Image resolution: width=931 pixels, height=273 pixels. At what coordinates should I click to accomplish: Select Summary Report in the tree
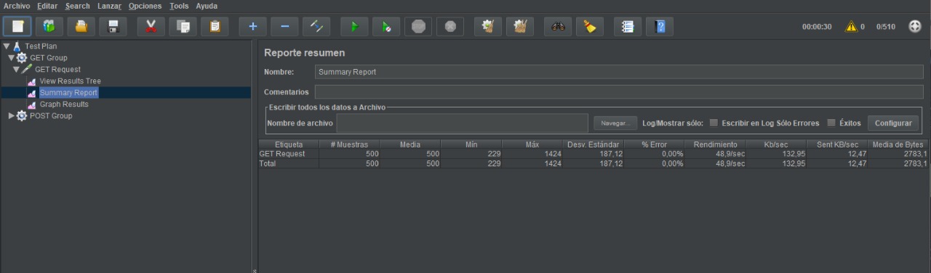pos(68,93)
